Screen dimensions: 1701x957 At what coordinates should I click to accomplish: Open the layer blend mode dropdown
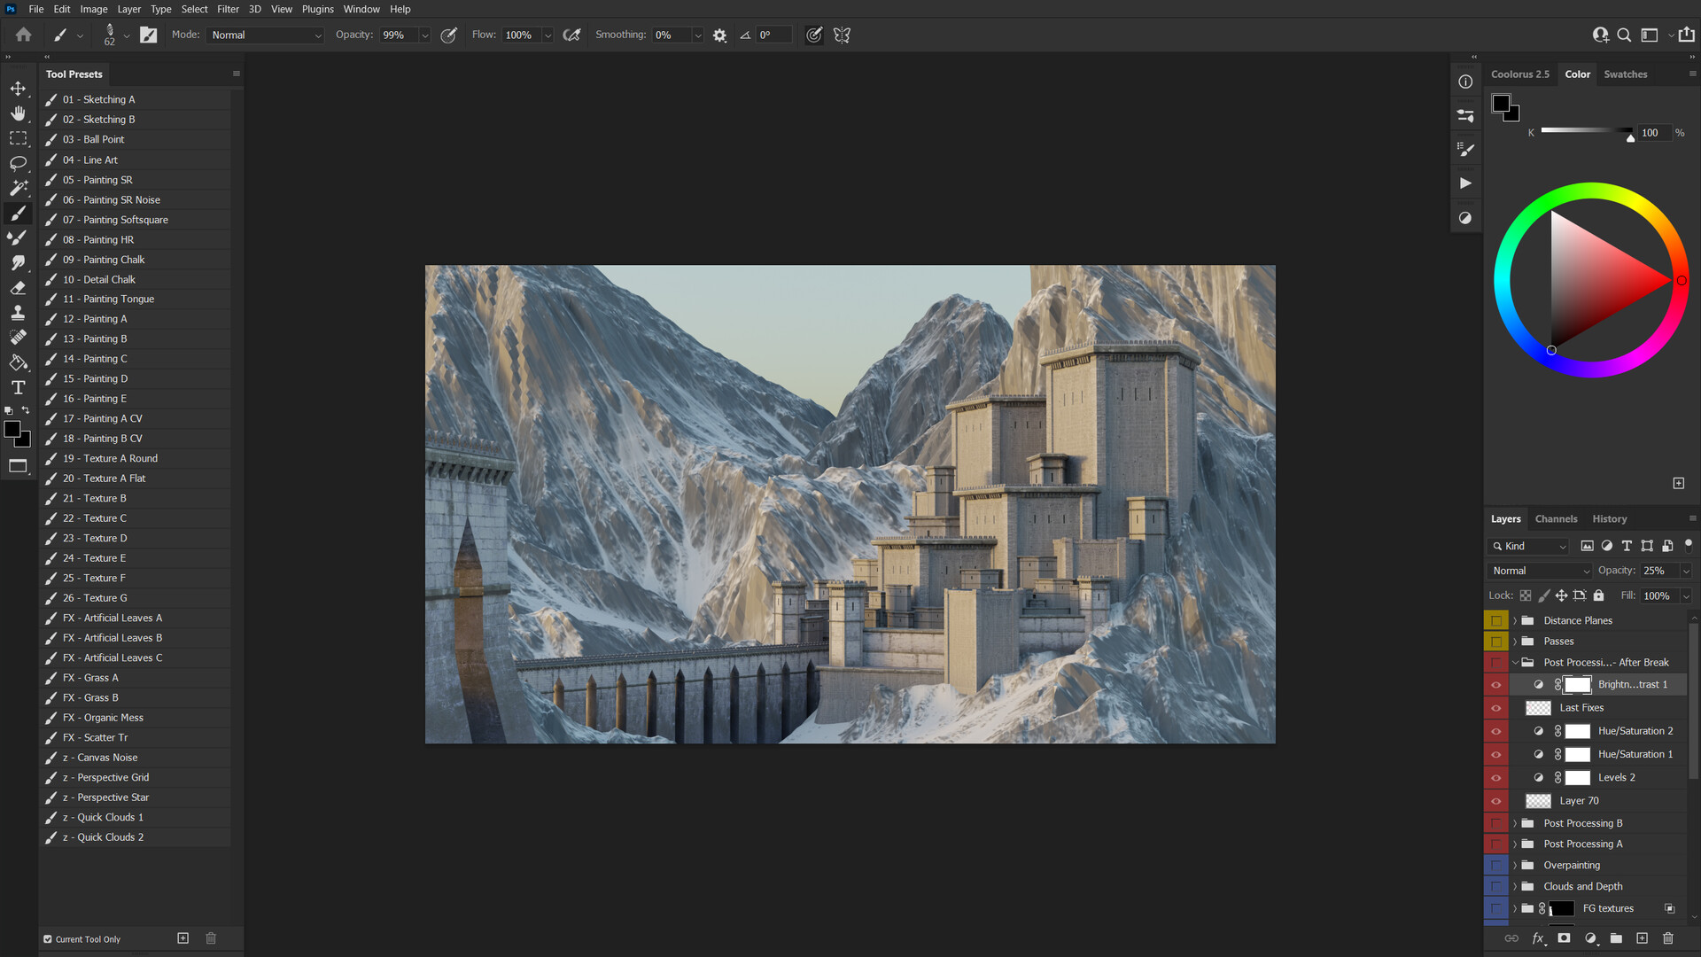tap(1540, 570)
